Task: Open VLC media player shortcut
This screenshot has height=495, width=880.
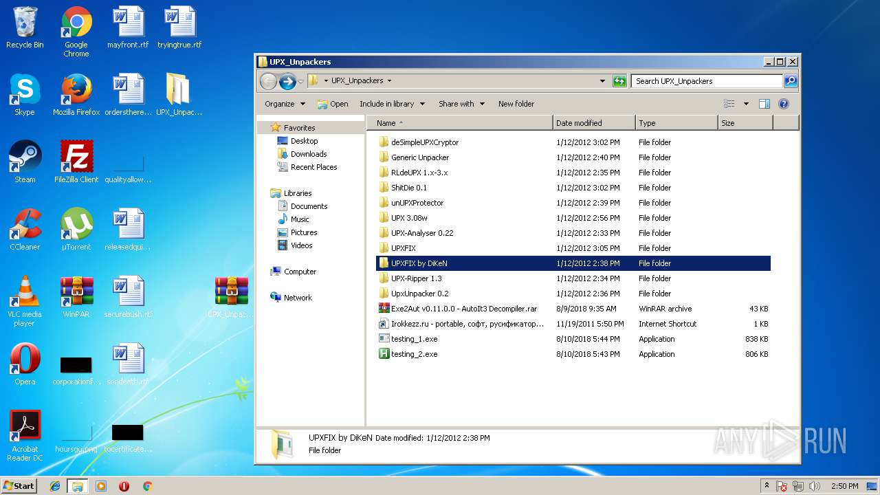Action: [25, 302]
